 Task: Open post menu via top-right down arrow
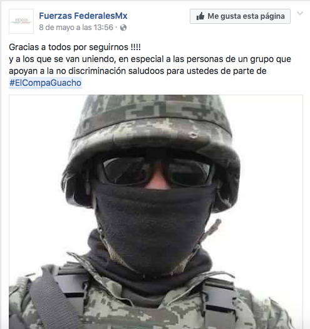(300, 13)
